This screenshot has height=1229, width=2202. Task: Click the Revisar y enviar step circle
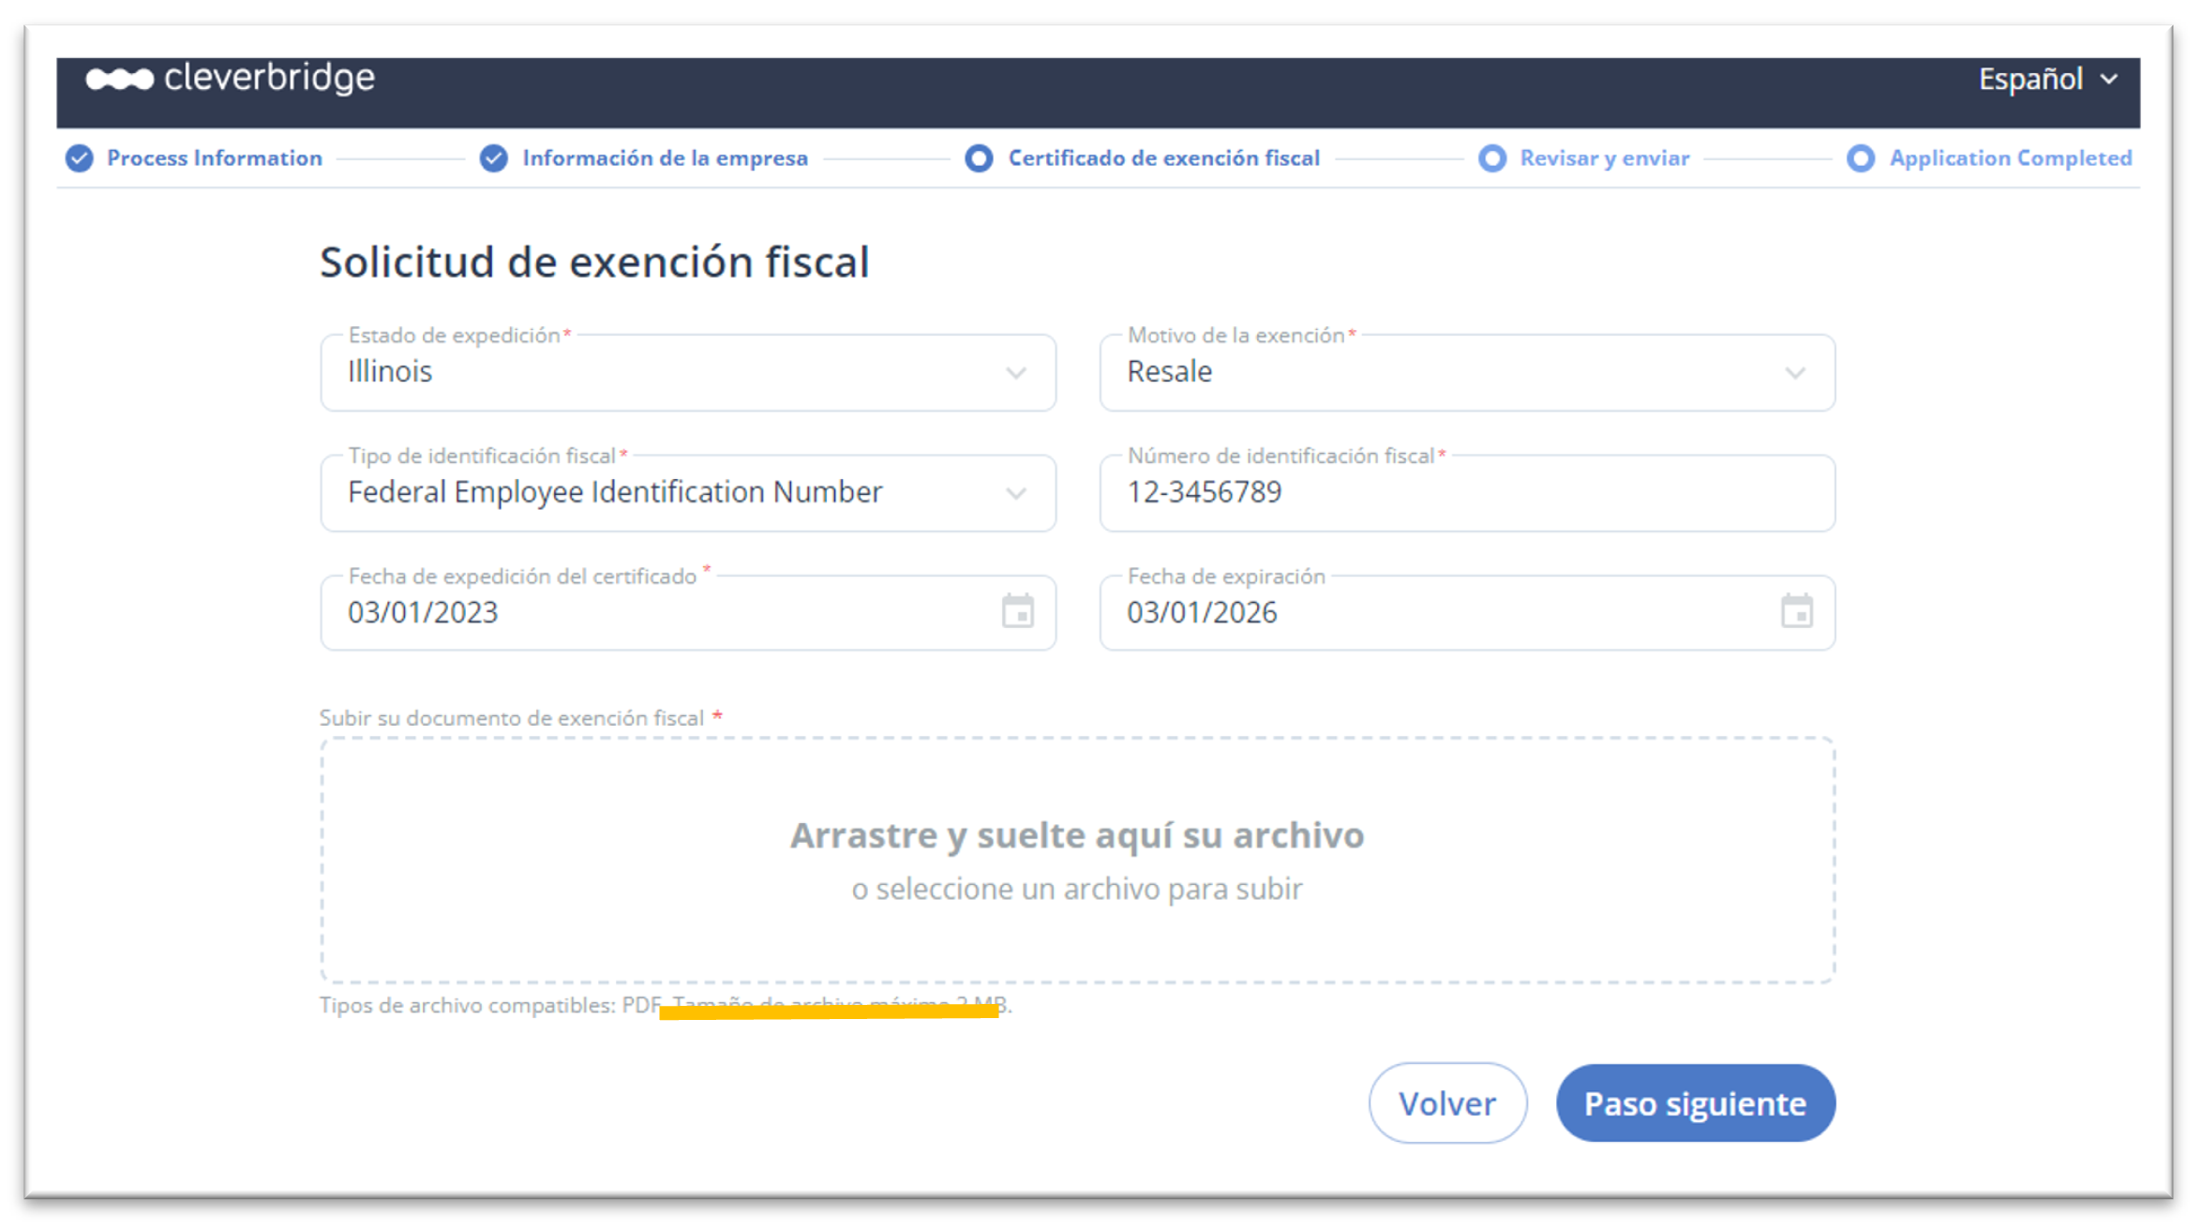pos(1492,158)
